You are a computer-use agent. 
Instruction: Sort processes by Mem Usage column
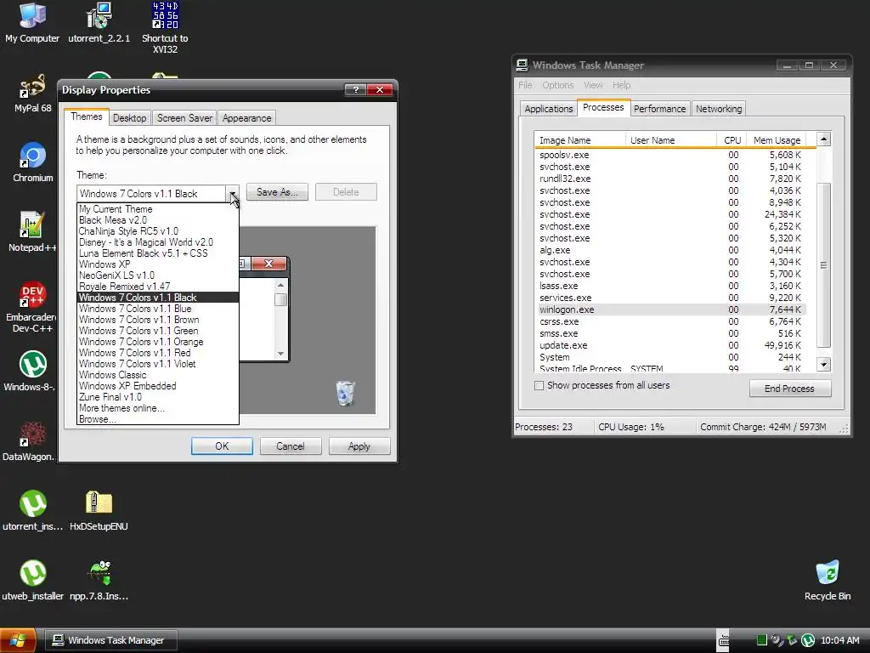pos(777,140)
